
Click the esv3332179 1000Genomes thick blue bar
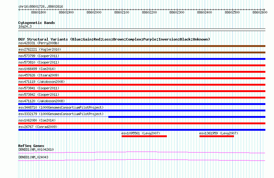click(x=187, y=117)
